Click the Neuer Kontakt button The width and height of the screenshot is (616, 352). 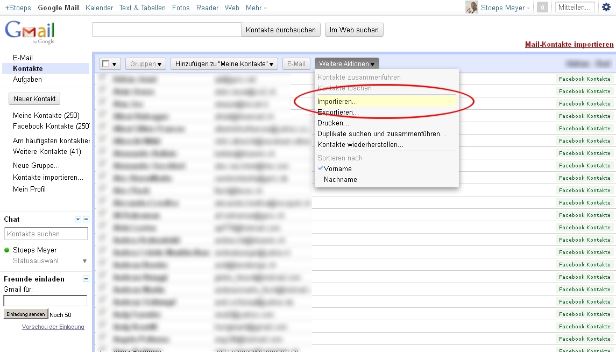click(x=34, y=99)
